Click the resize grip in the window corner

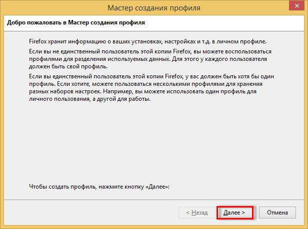[305, 226]
